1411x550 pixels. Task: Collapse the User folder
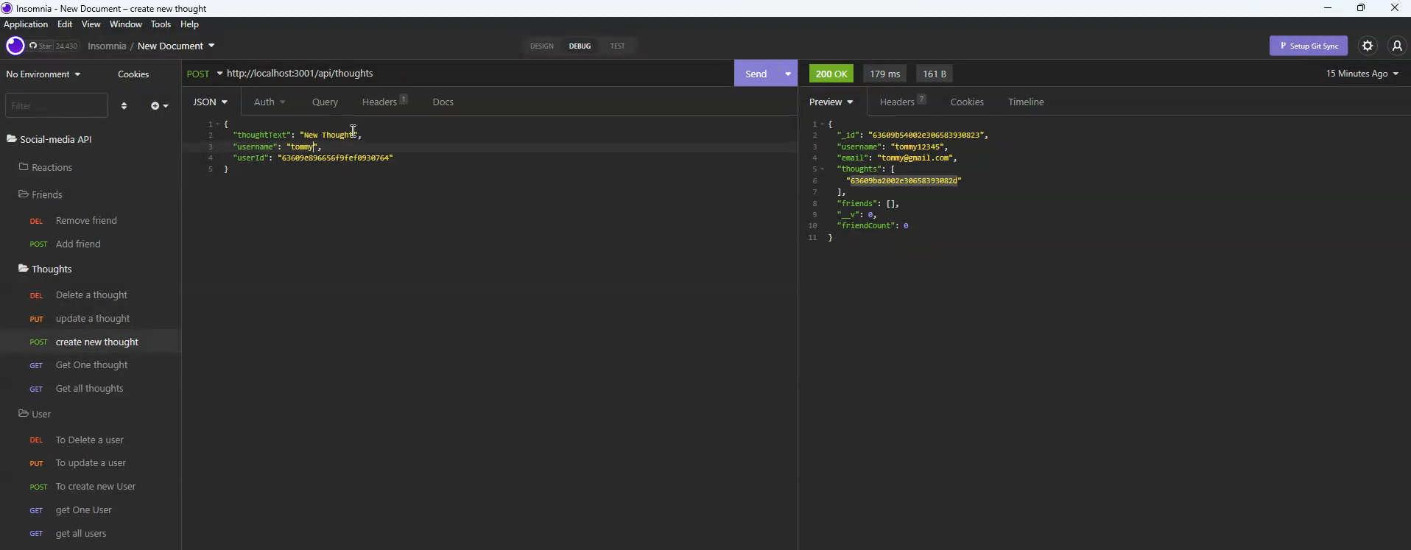pyautogui.click(x=35, y=414)
